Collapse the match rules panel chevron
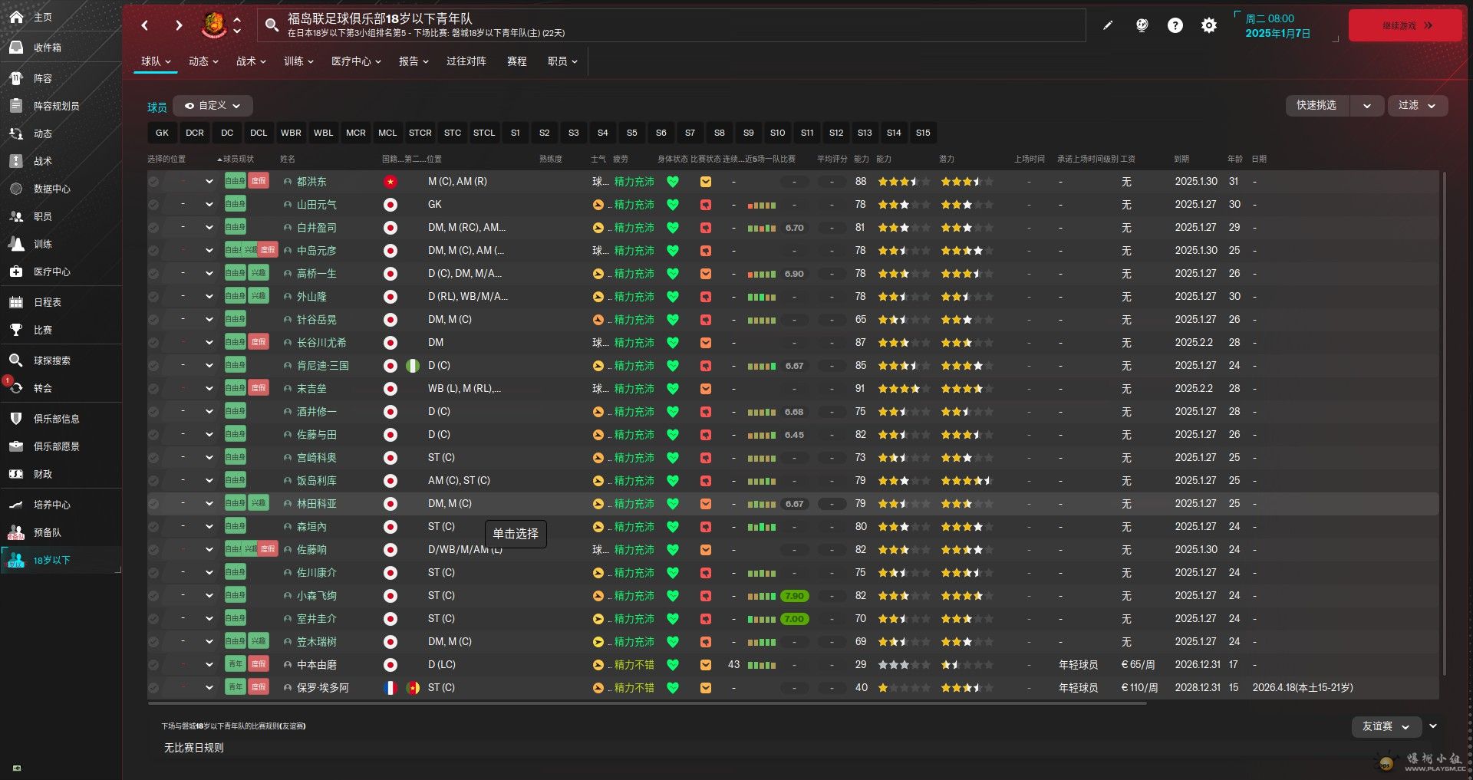 1432,726
